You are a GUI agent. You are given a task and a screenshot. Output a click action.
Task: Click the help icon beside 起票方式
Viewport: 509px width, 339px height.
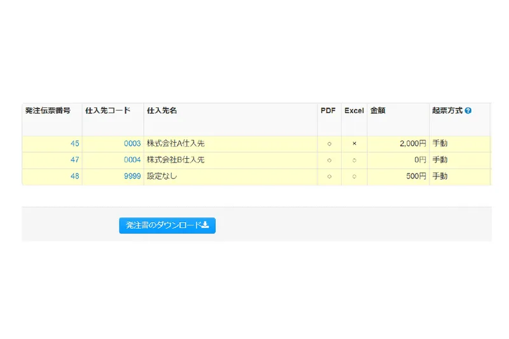click(468, 110)
